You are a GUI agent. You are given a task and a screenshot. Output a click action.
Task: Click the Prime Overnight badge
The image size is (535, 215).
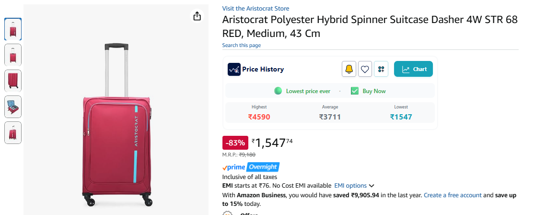tap(251, 167)
